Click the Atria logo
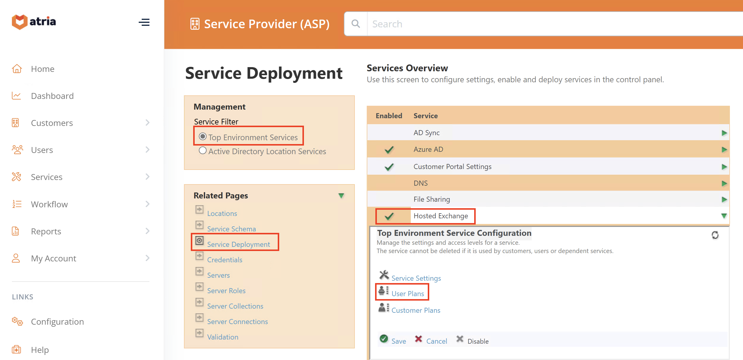 point(34,21)
